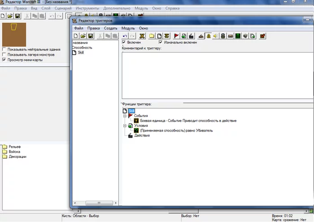Enable 'Показывать лагеря монстров' checkbox
314x222 pixels.
pos(4,54)
